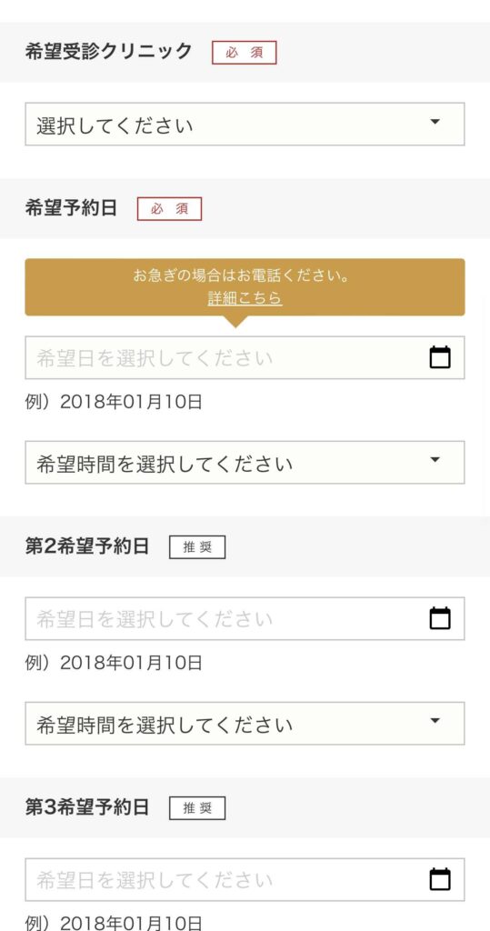The height and width of the screenshot is (931, 490).
Task: Focus second choice 希望日を選択してください date input
Action: click(245, 618)
